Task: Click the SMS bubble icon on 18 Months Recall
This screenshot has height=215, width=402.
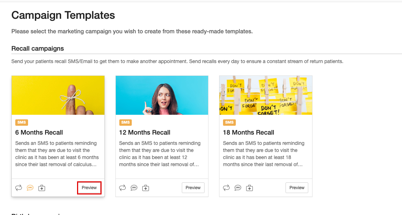Action: click(238, 188)
